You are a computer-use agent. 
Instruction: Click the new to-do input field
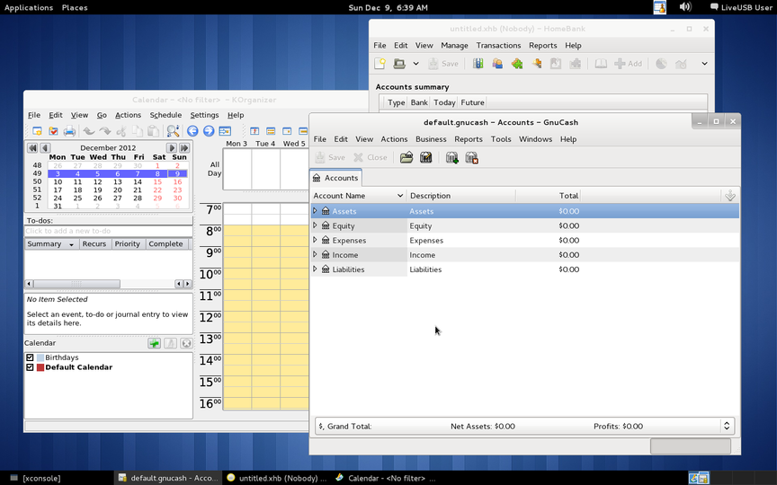click(108, 231)
